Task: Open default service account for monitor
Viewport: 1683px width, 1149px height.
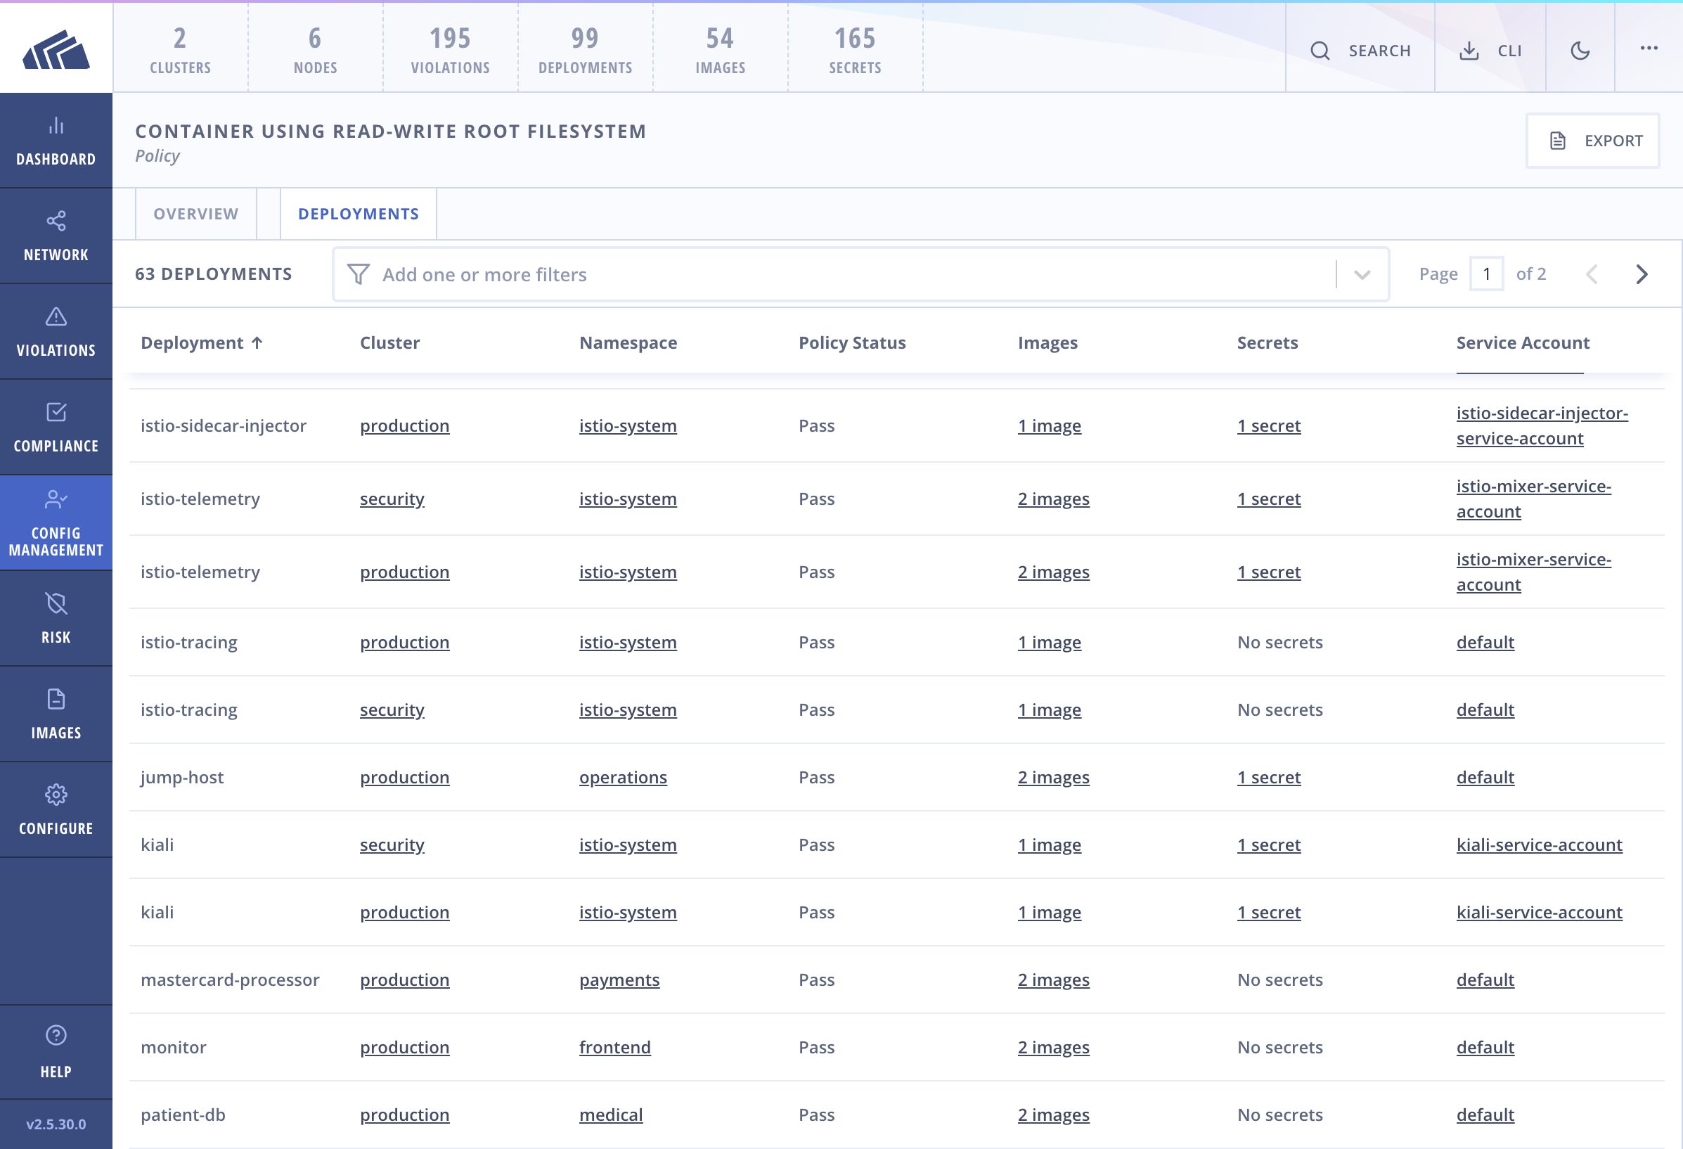Action: point(1485,1047)
